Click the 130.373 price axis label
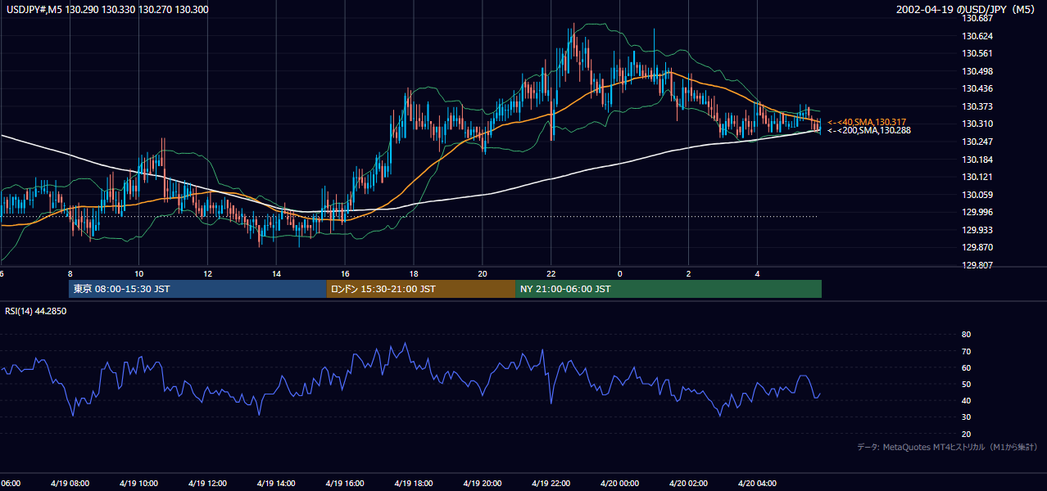Viewport: 1047px width, 491px height. [x=977, y=106]
